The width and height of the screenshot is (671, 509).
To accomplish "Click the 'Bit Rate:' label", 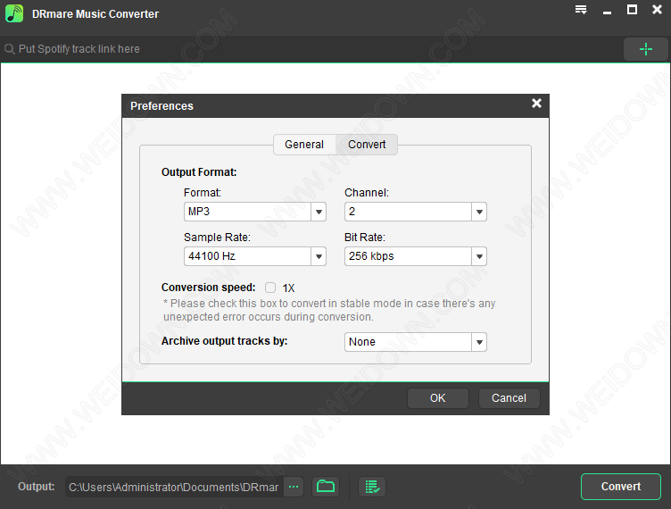I will click(x=365, y=238).
